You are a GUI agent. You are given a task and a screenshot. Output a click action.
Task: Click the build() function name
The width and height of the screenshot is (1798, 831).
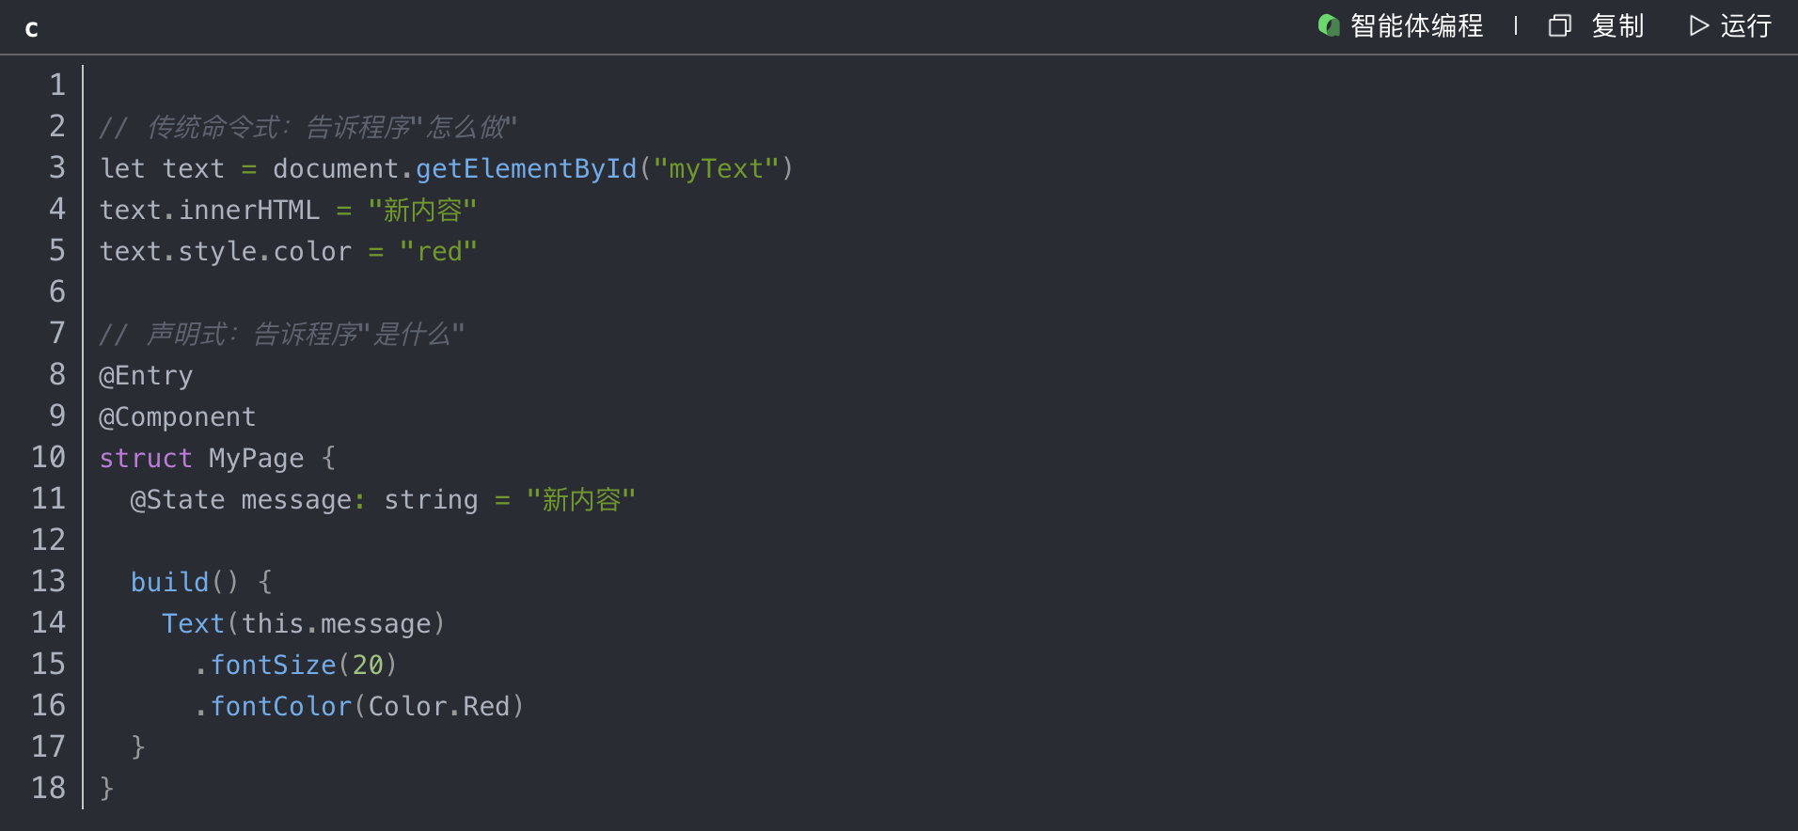pyautogui.click(x=170, y=582)
